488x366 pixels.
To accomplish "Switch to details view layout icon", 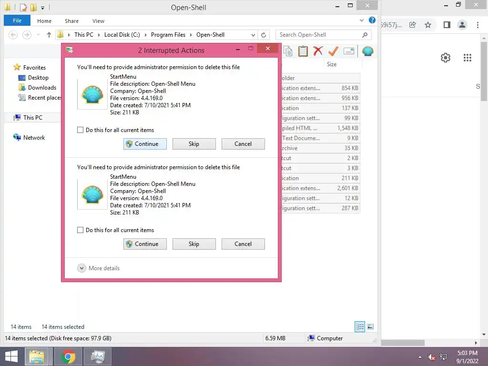I will [360, 326].
